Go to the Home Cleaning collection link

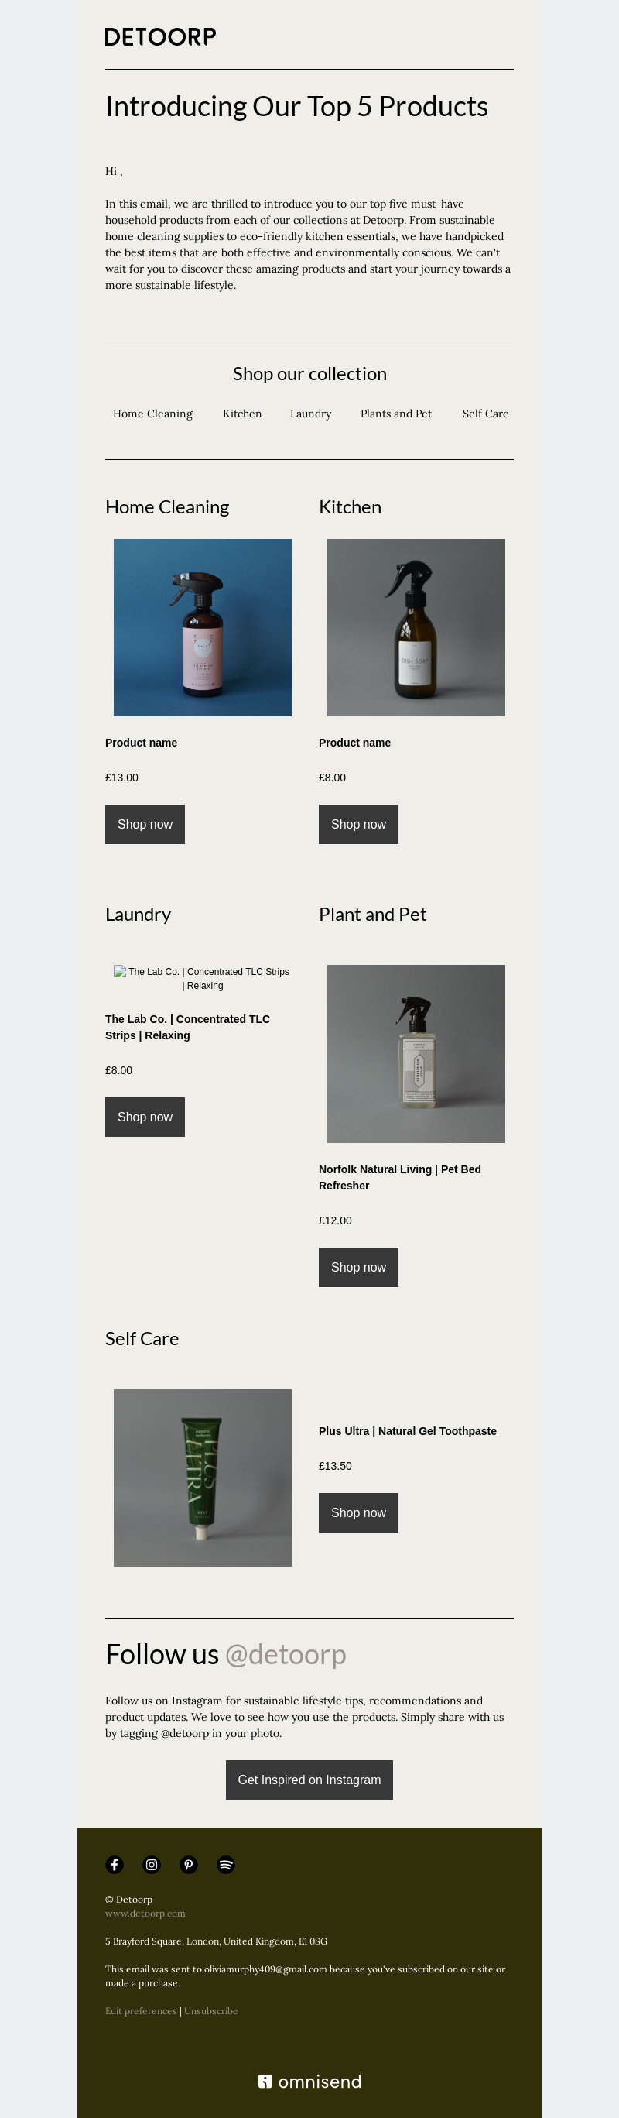point(153,414)
